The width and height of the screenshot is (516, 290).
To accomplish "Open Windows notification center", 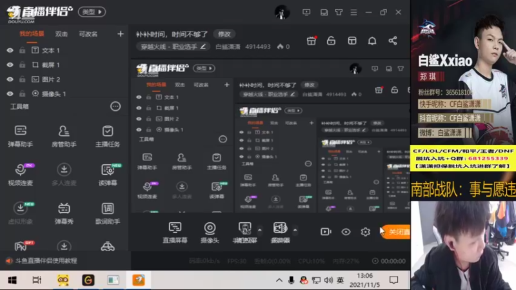I will [x=393, y=280].
